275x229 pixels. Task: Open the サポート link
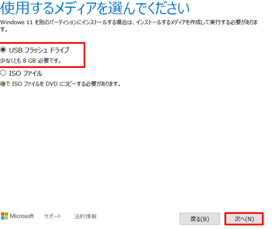pos(53,216)
